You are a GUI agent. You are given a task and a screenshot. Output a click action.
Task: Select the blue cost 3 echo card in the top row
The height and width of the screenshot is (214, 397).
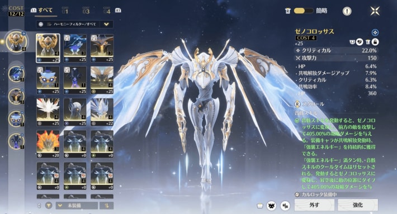click(75, 48)
